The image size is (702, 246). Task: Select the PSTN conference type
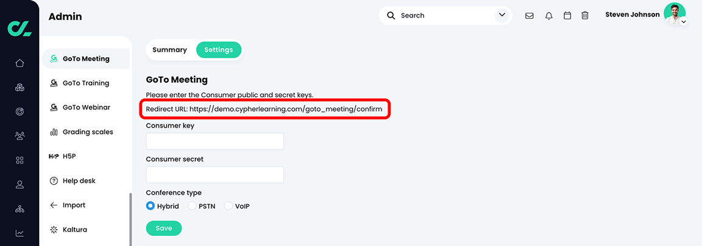click(x=191, y=207)
